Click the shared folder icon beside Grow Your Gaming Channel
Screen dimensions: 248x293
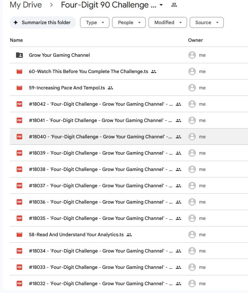(19, 55)
